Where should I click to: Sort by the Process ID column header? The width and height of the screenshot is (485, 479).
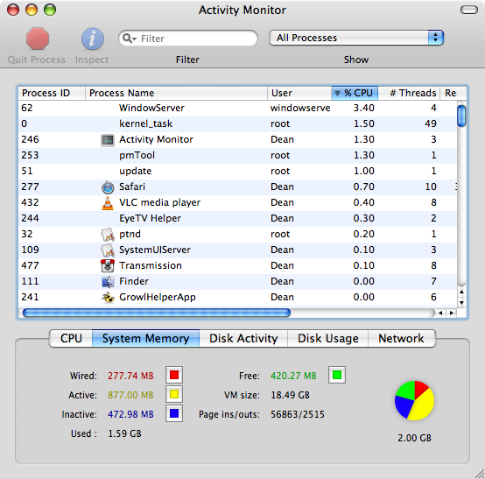[52, 93]
